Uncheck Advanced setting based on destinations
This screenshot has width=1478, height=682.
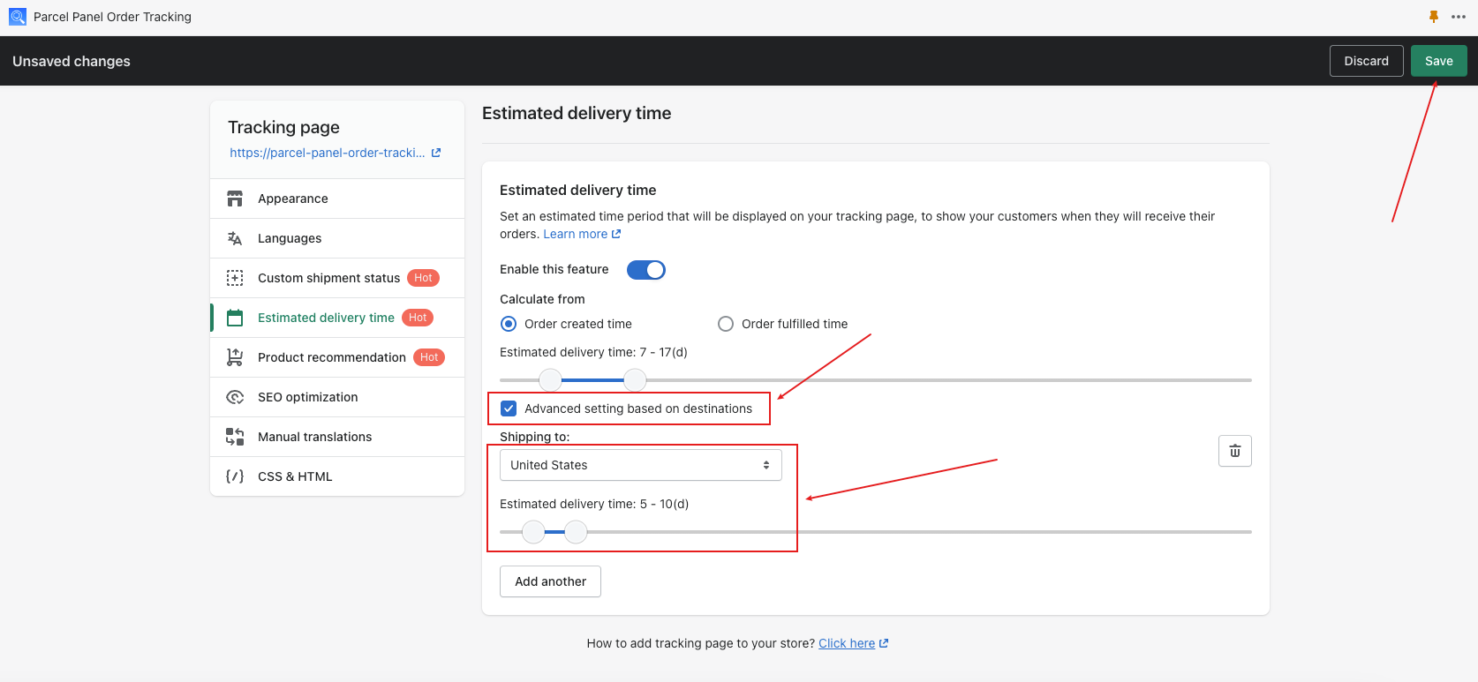coord(509,408)
